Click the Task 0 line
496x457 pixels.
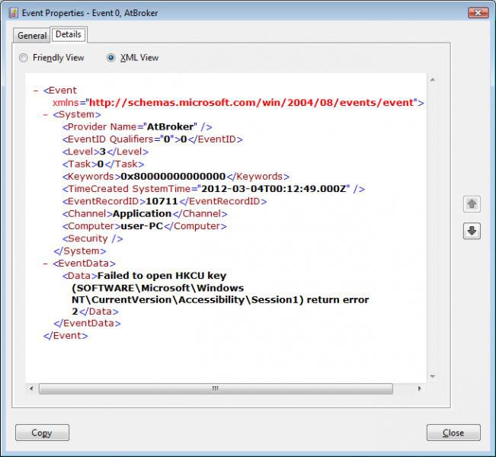click(103, 165)
